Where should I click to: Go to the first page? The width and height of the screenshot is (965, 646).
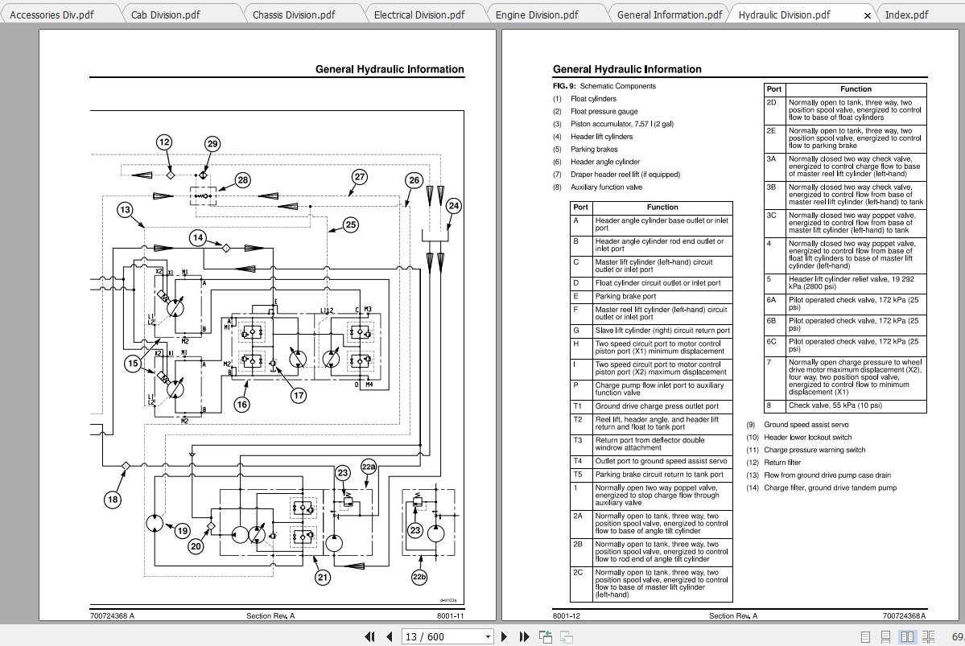(369, 636)
